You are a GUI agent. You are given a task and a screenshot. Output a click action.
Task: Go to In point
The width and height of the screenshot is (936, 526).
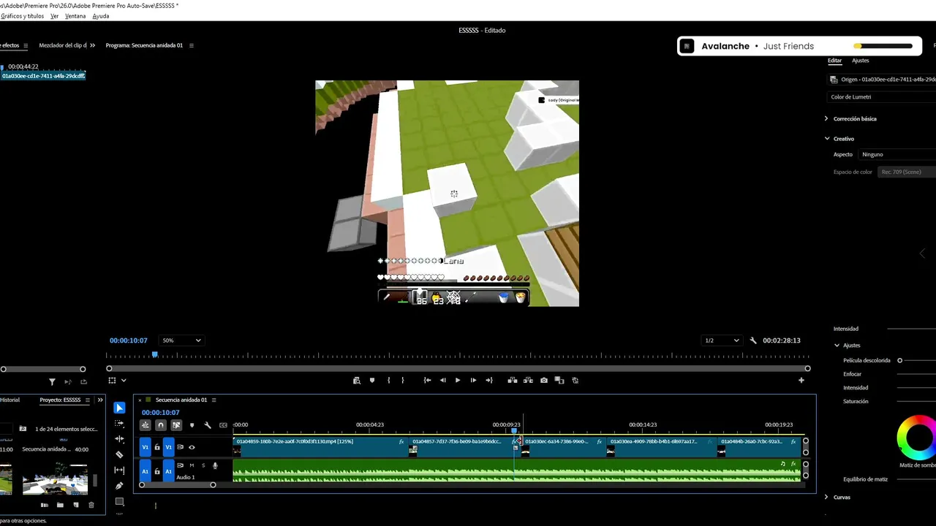coord(427,380)
